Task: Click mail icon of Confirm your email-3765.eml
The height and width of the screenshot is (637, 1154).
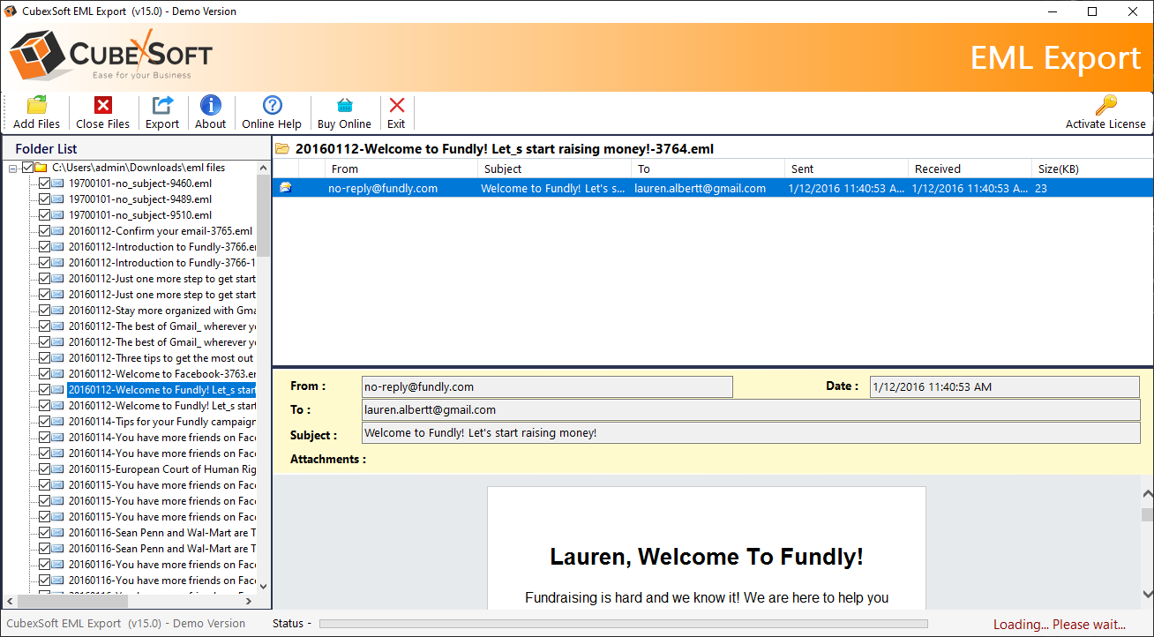Action: tap(58, 231)
